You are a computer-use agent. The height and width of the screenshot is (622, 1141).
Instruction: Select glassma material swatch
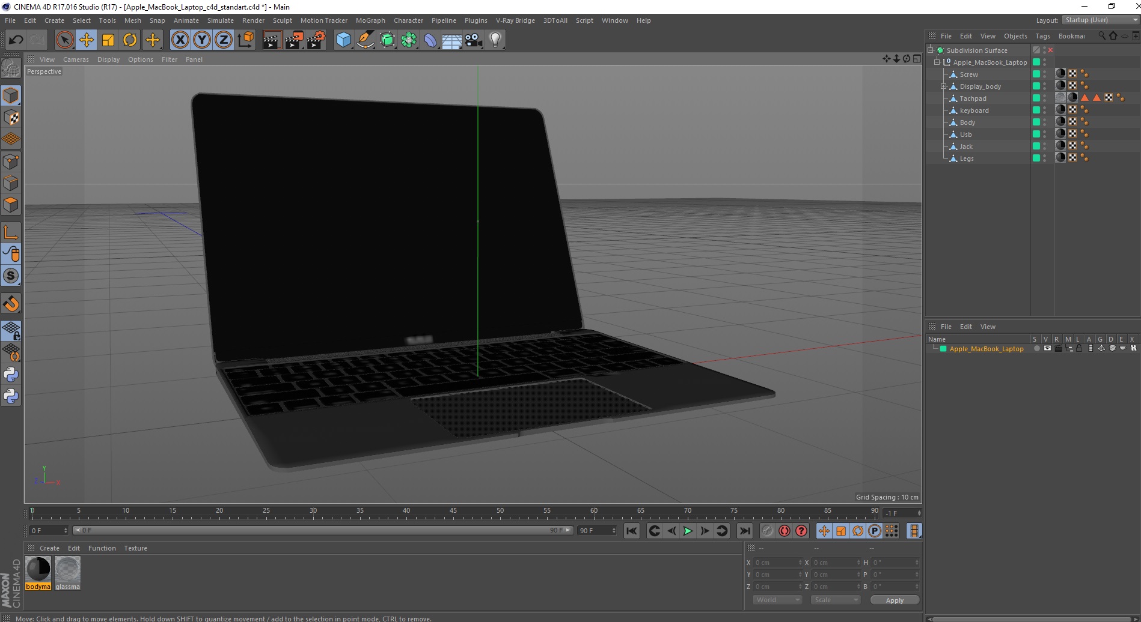click(x=67, y=573)
